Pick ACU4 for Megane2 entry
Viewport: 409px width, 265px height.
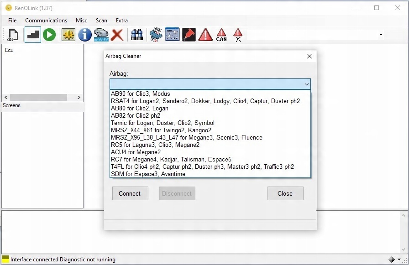tap(136, 152)
